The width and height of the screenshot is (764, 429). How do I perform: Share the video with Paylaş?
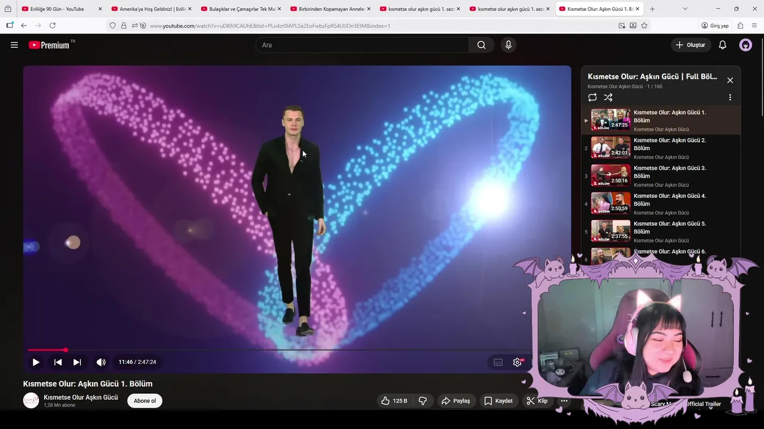456,401
